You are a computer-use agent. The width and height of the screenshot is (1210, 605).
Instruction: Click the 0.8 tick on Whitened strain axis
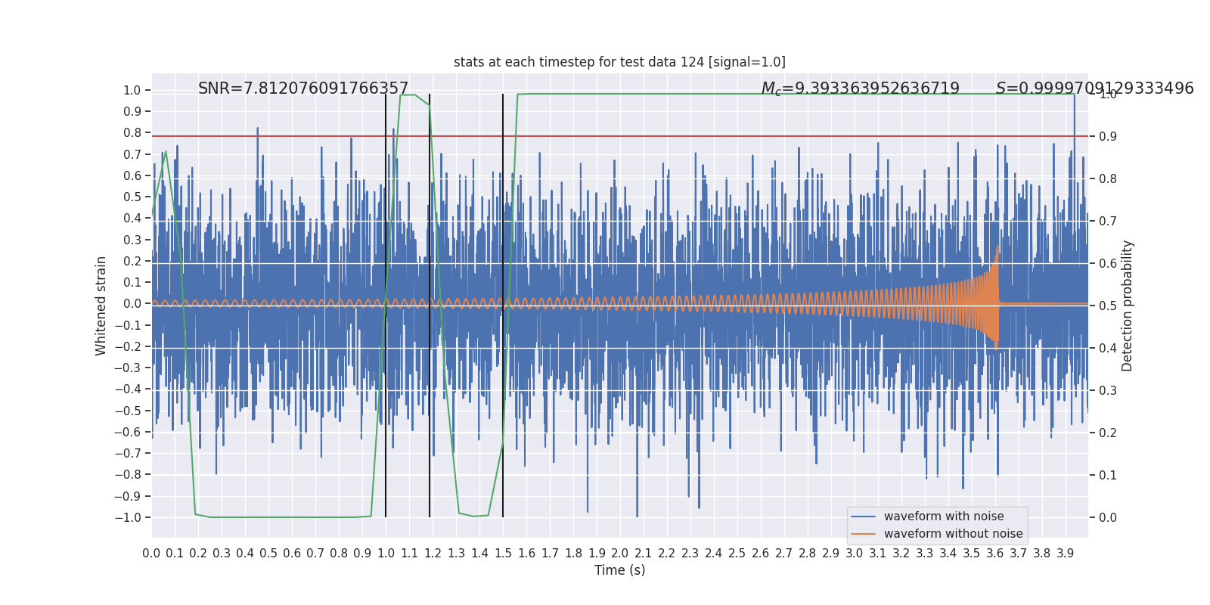pyautogui.click(x=132, y=133)
